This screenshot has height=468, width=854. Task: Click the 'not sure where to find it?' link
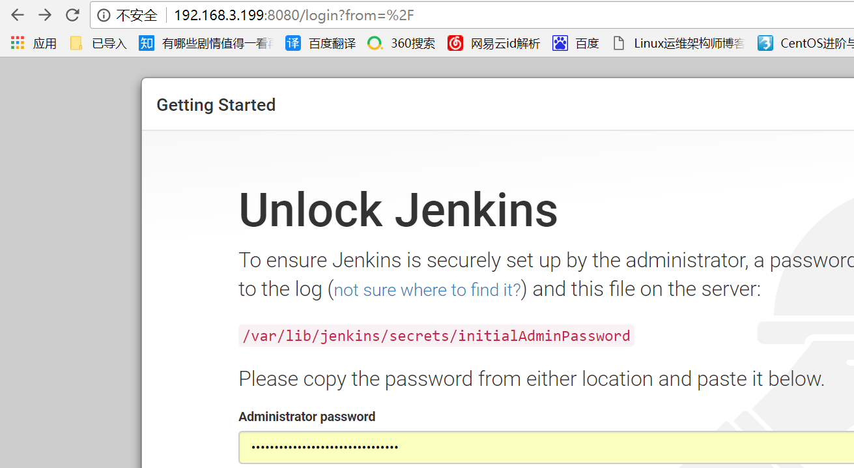coord(427,289)
